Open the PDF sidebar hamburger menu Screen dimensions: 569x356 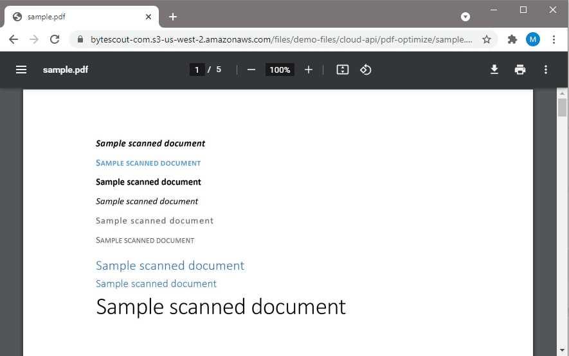pyautogui.click(x=21, y=70)
